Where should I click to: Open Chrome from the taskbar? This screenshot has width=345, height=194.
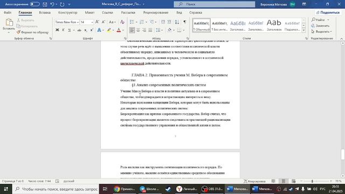coord(125,189)
